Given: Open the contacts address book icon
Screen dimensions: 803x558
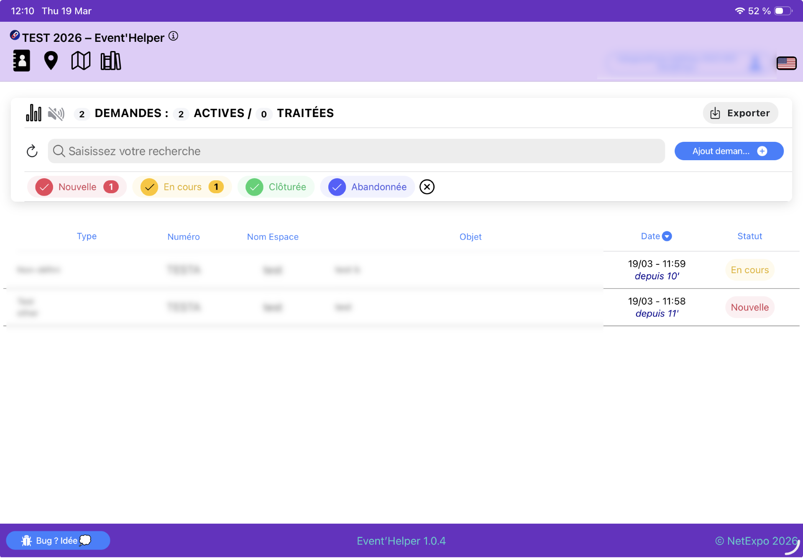Looking at the screenshot, I should (21, 61).
